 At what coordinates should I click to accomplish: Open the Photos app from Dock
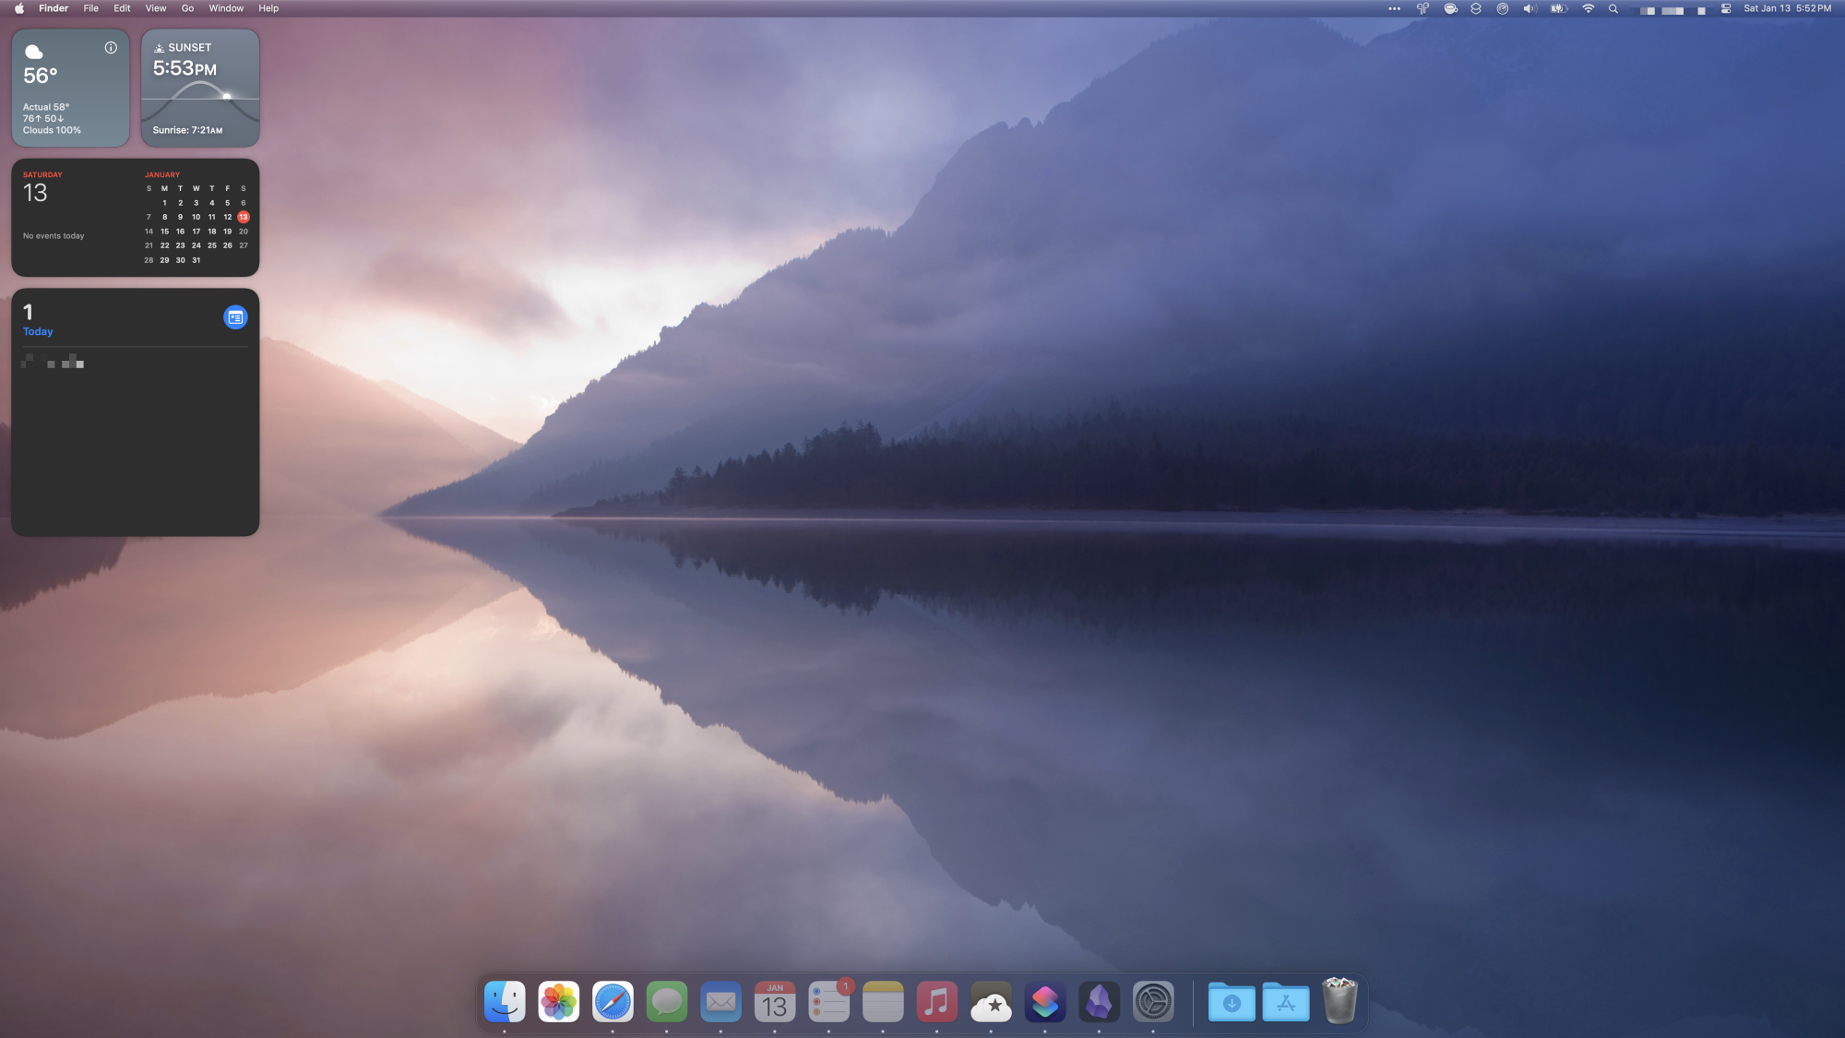559,1002
